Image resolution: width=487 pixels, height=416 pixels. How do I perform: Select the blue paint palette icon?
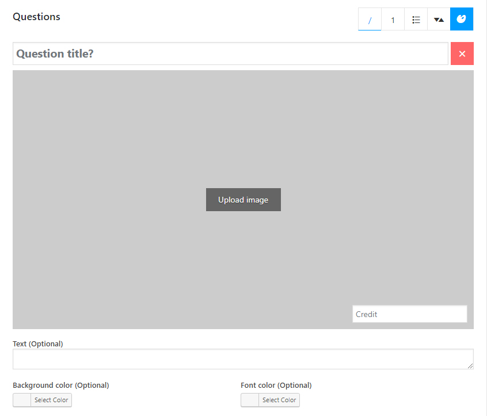(x=462, y=20)
